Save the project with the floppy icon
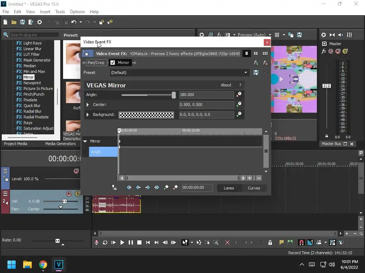Viewport: 365px width, 273px height. point(22,22)
